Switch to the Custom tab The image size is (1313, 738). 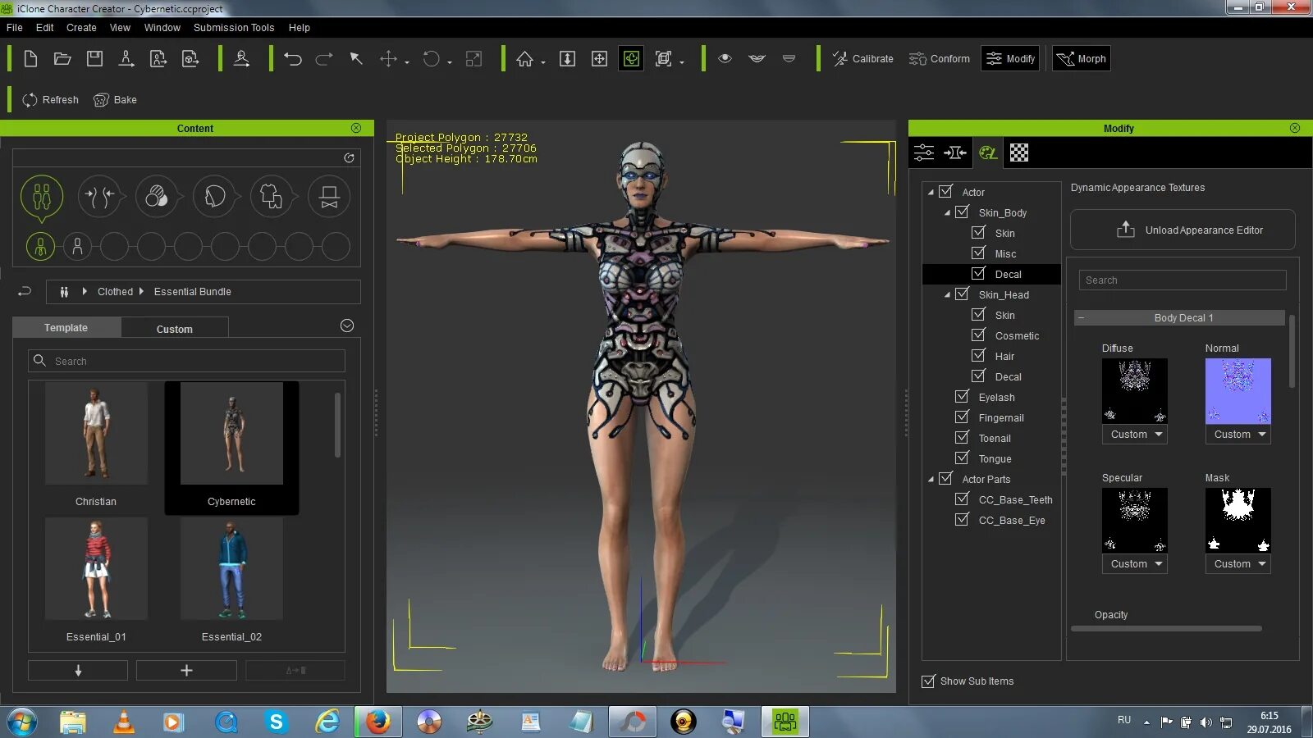pyautogui.click(x=175, y=329)
